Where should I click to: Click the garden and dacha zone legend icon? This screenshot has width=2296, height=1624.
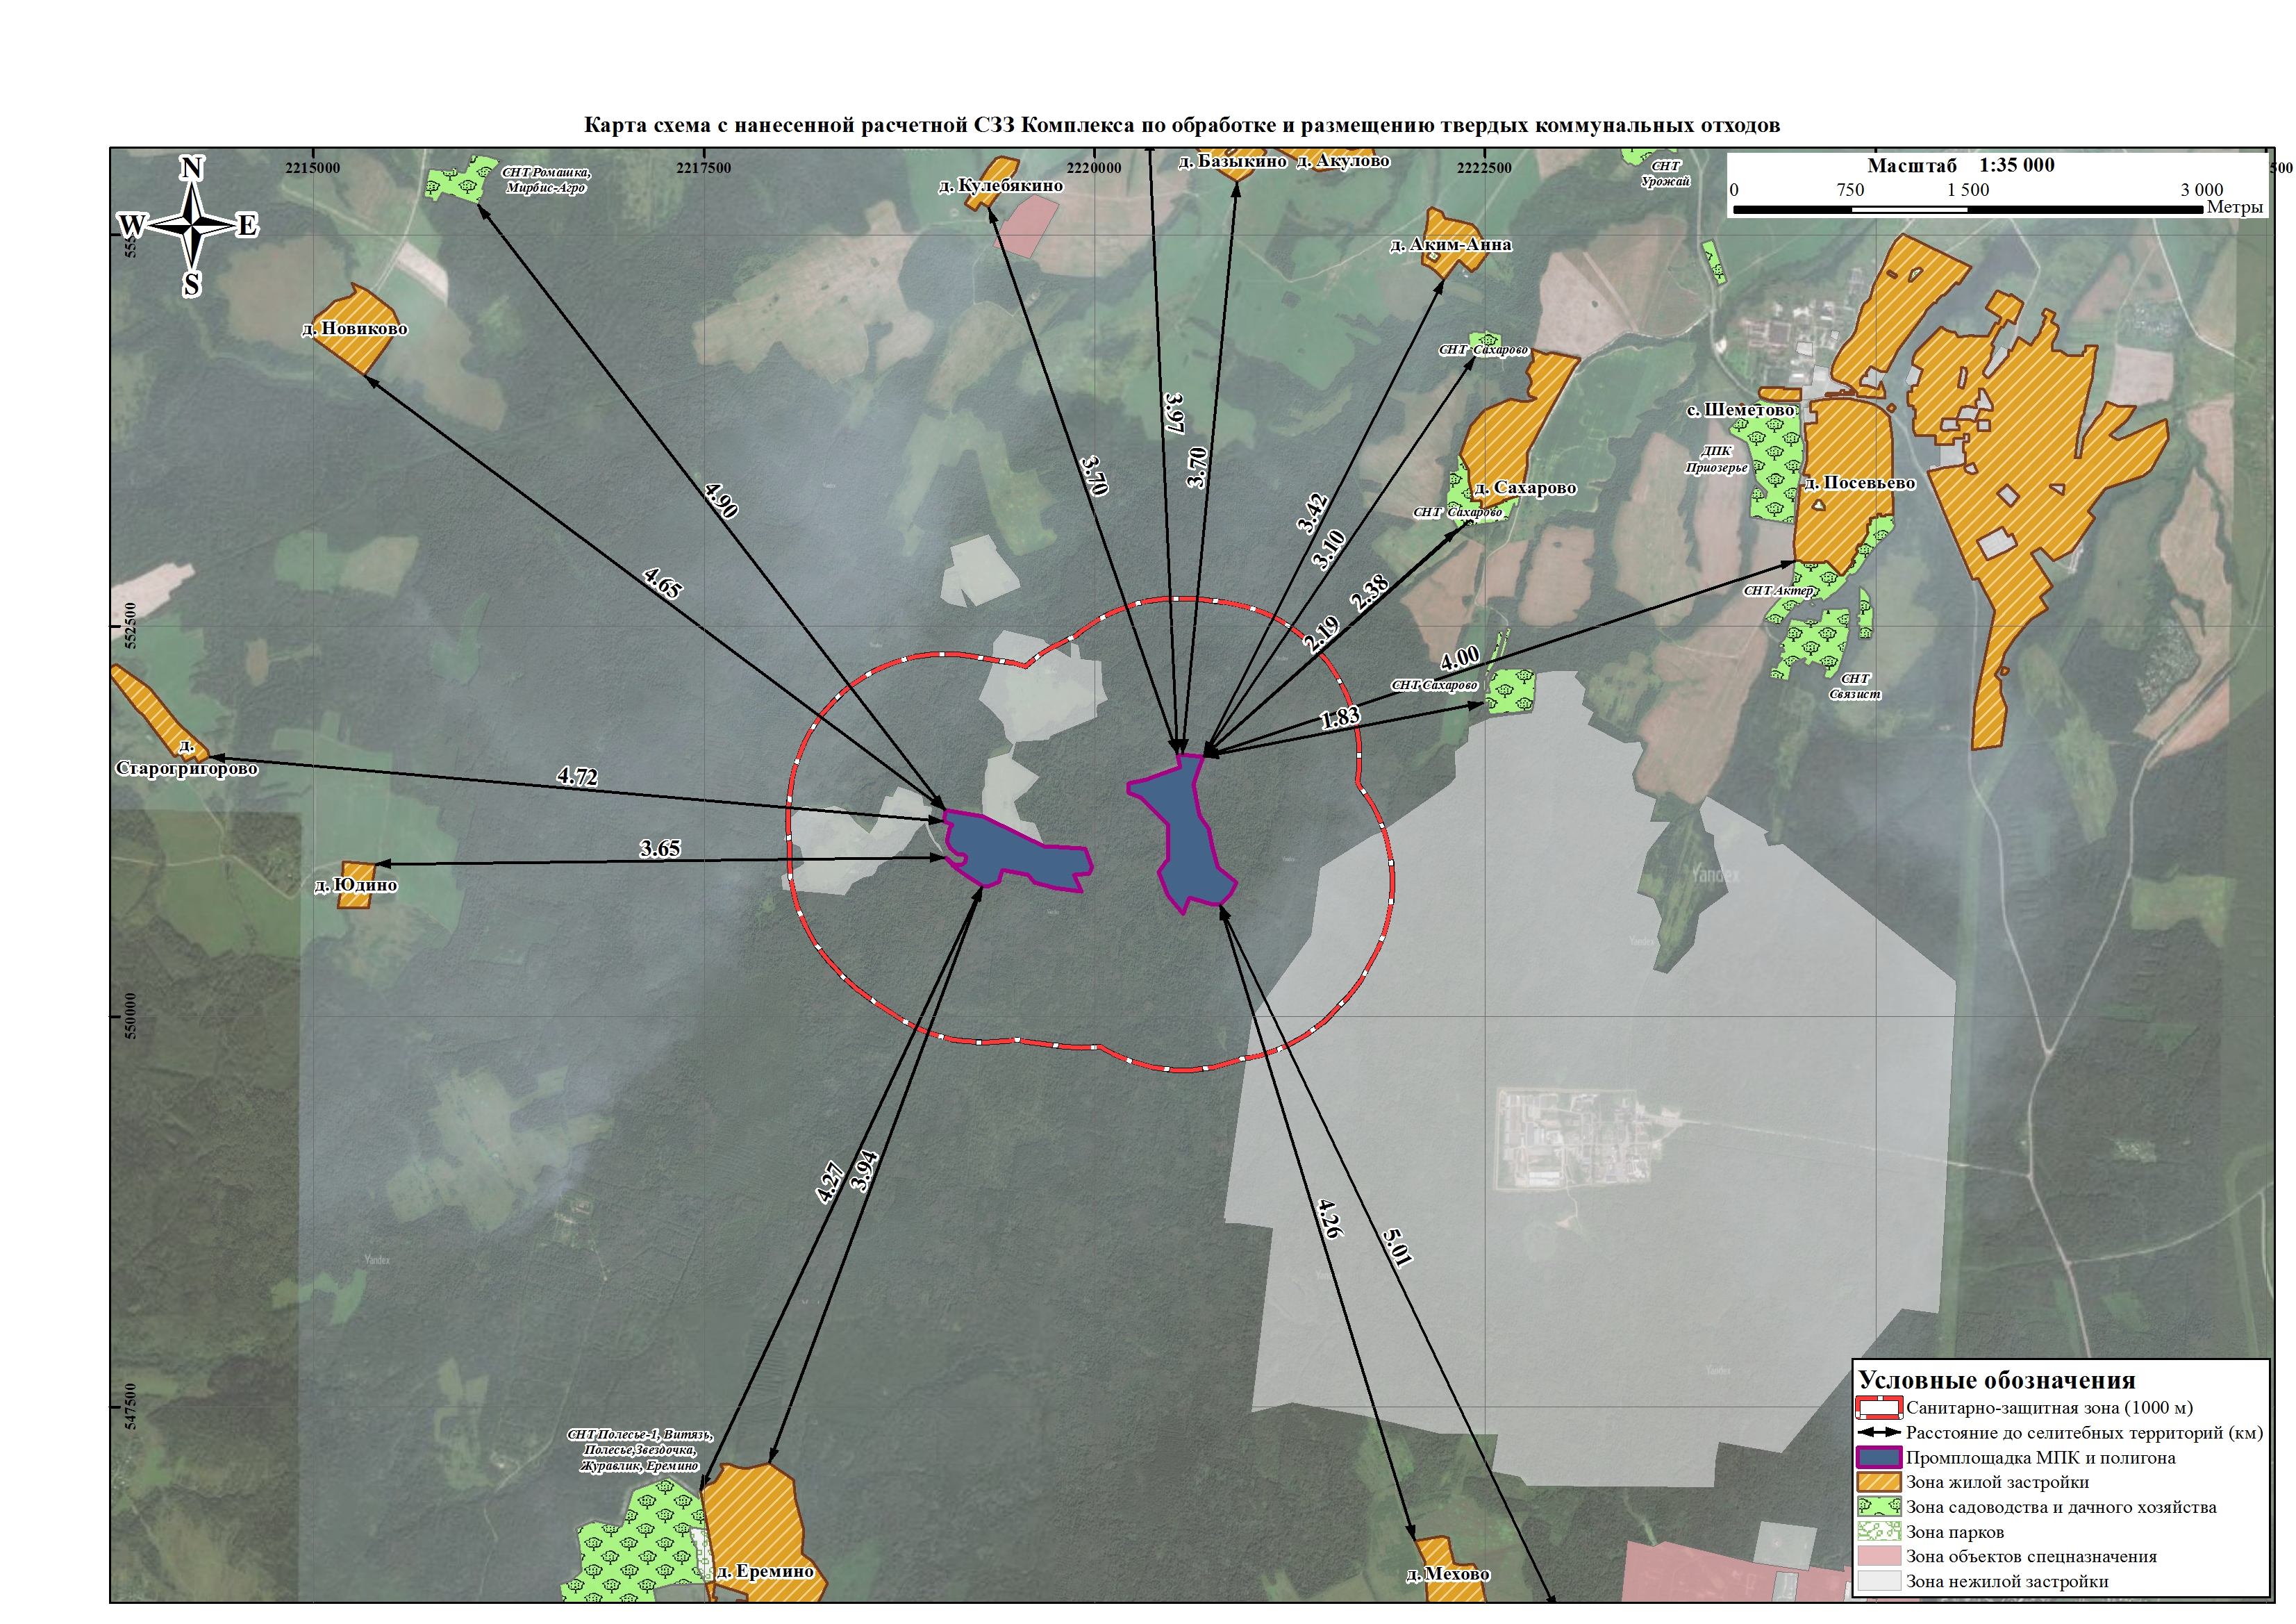click(1878, 1507)
